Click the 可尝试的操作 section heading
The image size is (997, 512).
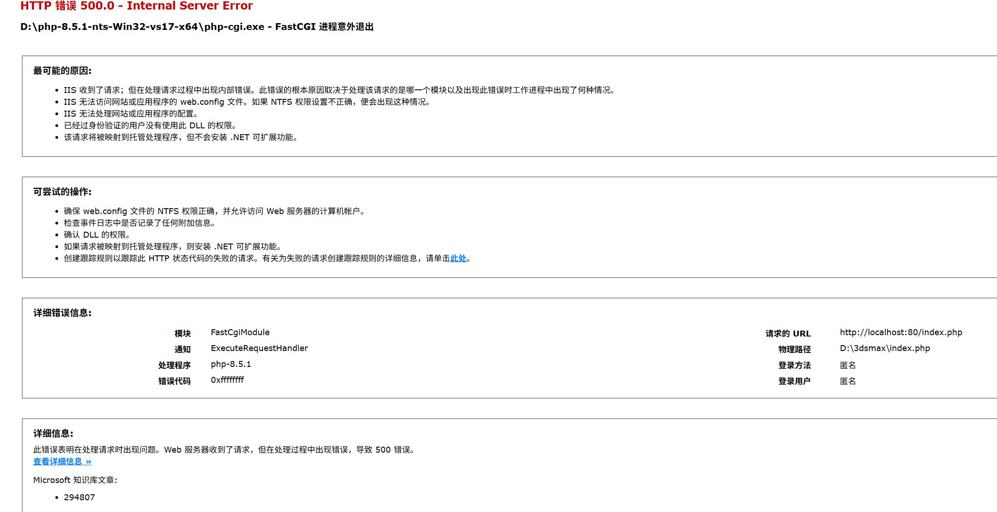pos(62,192)
